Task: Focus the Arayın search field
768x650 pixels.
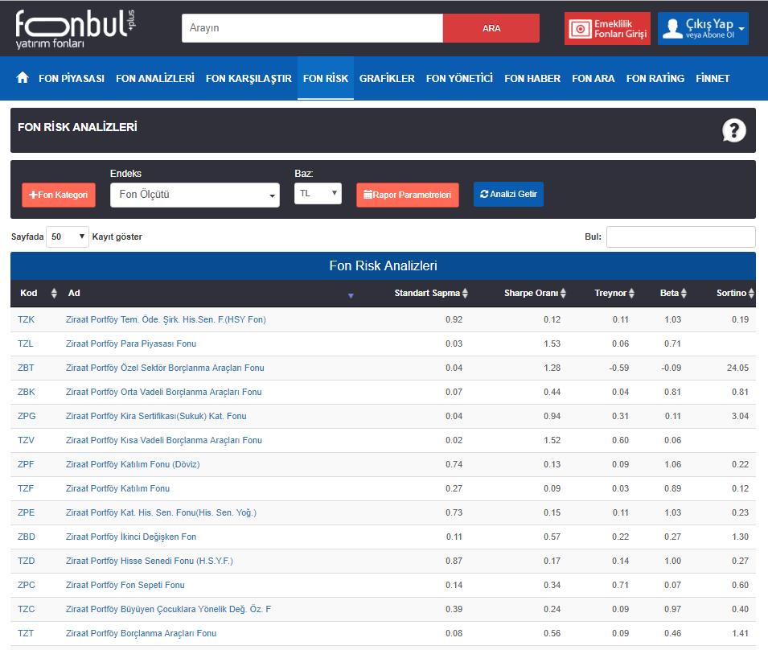Action: tap(313, 28)
